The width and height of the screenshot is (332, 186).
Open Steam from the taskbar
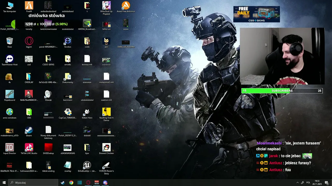pos(63,183)
